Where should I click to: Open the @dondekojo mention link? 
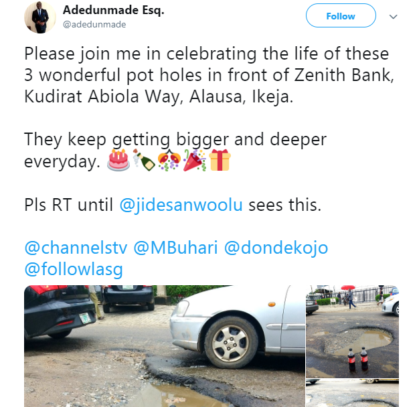click(278, 248)
